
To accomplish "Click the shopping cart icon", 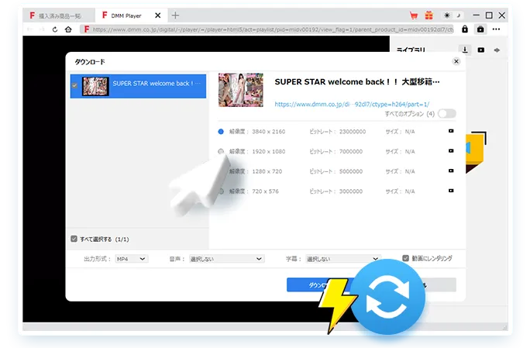I will point(414,16).
